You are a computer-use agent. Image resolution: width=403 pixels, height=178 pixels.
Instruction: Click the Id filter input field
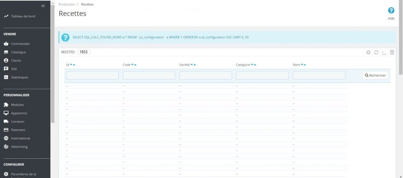(x=93, y=75)
